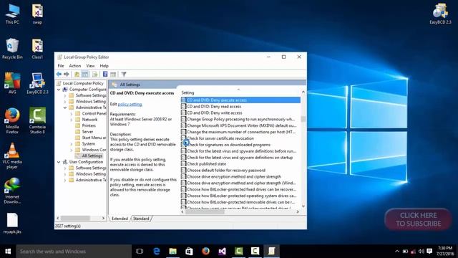Select the swap desktop icon

[37, 14]
